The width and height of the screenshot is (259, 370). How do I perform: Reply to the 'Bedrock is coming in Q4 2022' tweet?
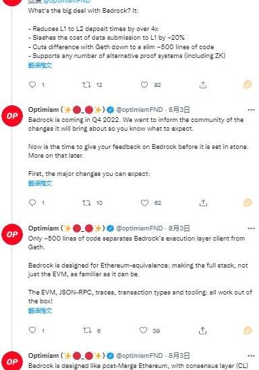pyautogui.click(x=32, y=203)
